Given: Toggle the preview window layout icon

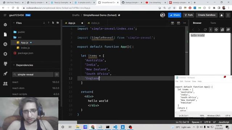Looking at the screenshot, I should coord(178,23).
